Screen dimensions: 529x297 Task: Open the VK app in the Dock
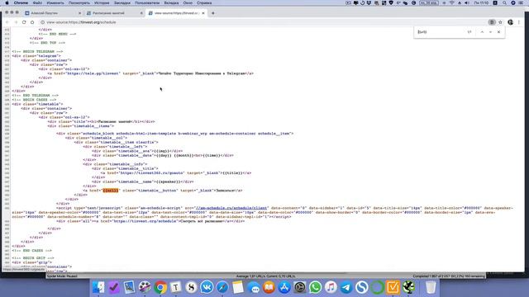click(207, 287)
